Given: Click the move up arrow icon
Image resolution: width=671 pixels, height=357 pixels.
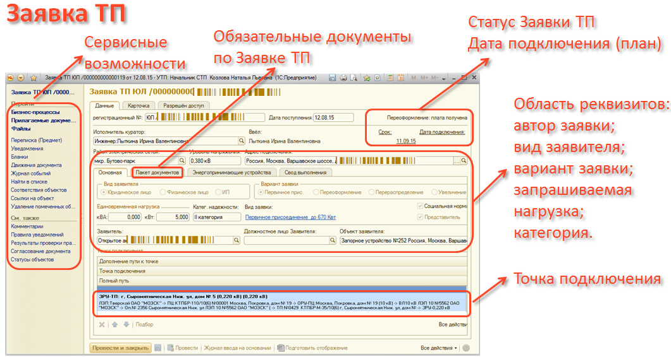Looking at the screenshot, I should pyautogui.click(x=114, y=324).
